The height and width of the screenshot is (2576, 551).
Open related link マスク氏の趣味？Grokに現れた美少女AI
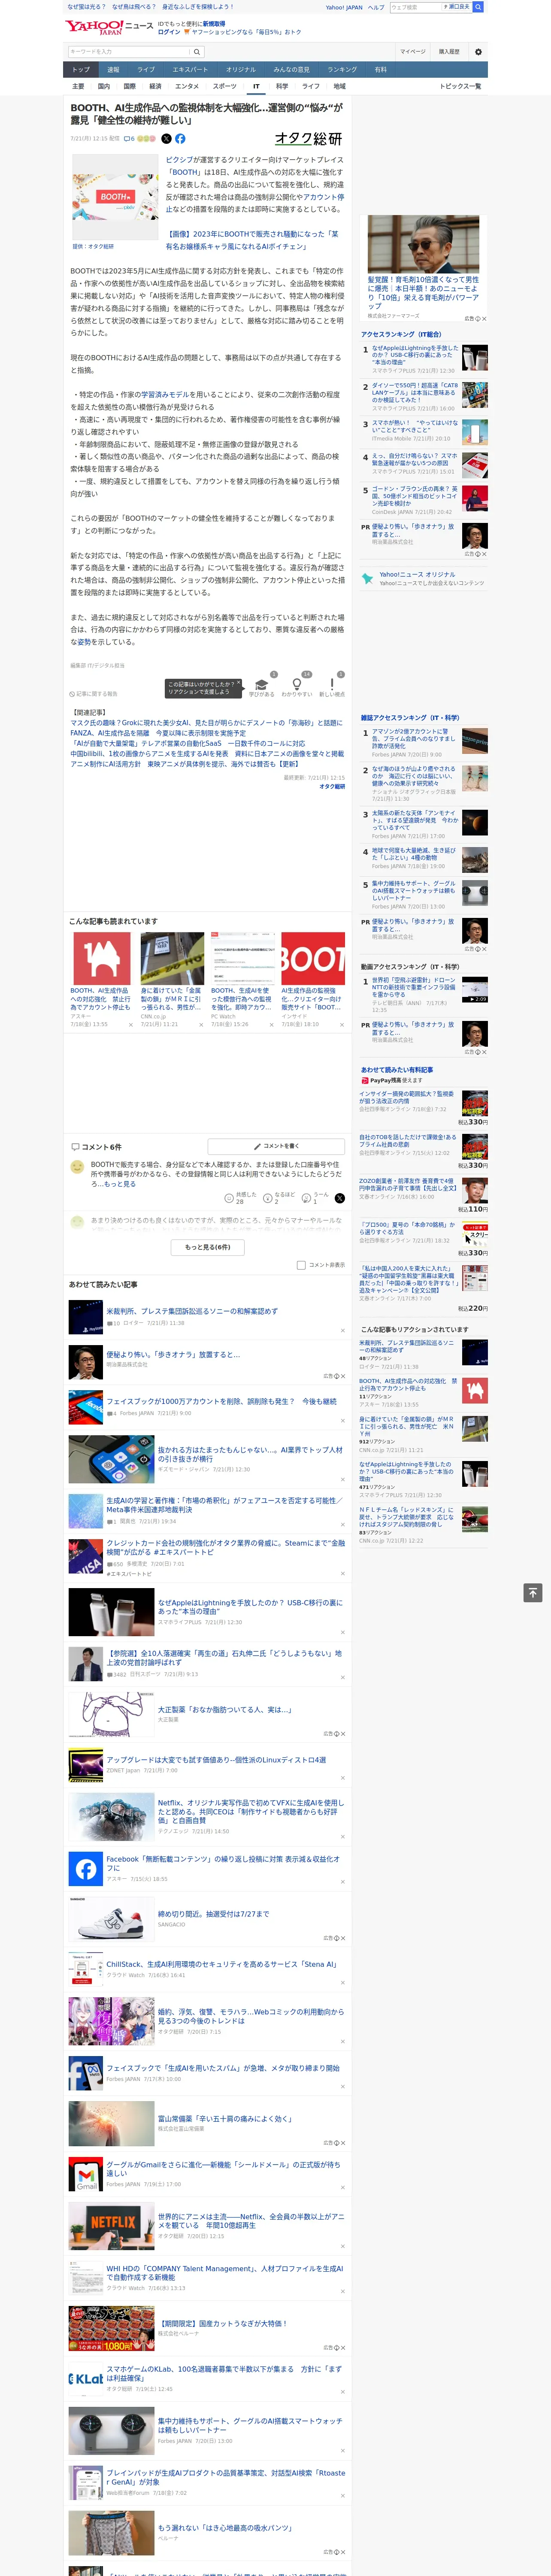tap(206, 723)
